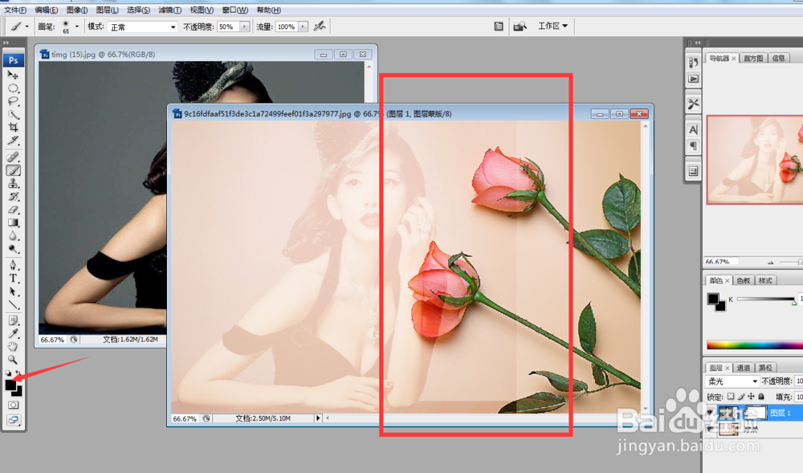Switch to the 直方图 tab
The width and height of the screenshot is (803, 473).
click(753, 58)
